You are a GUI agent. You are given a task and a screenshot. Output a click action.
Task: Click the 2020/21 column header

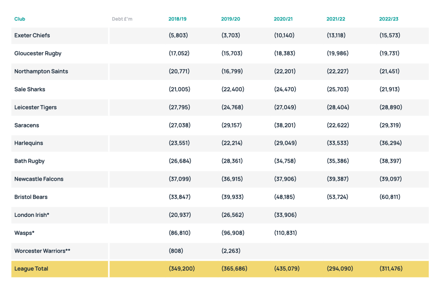283,19
